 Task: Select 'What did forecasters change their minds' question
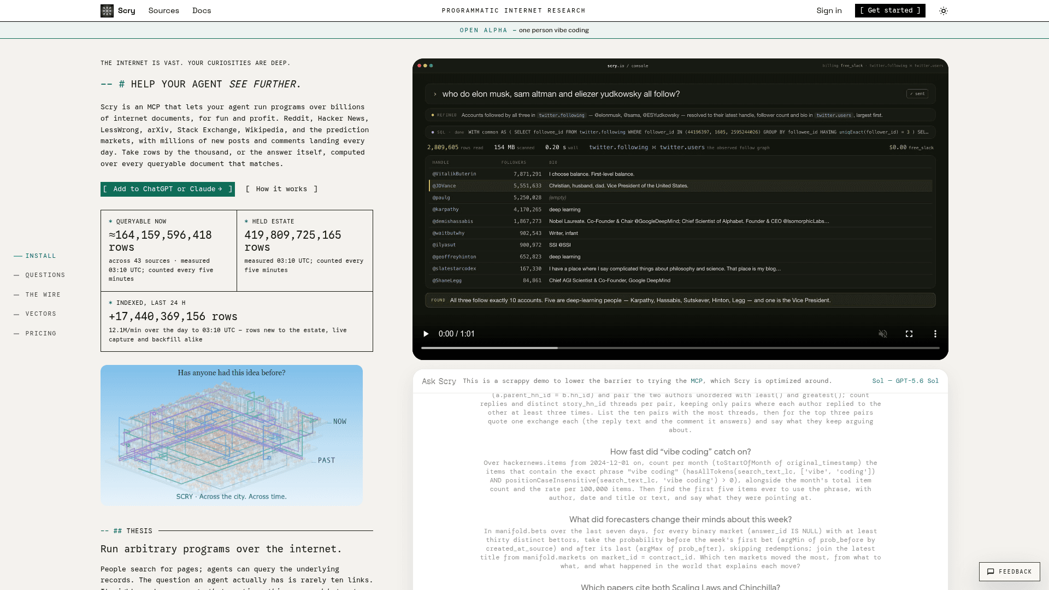coord(680,520)
